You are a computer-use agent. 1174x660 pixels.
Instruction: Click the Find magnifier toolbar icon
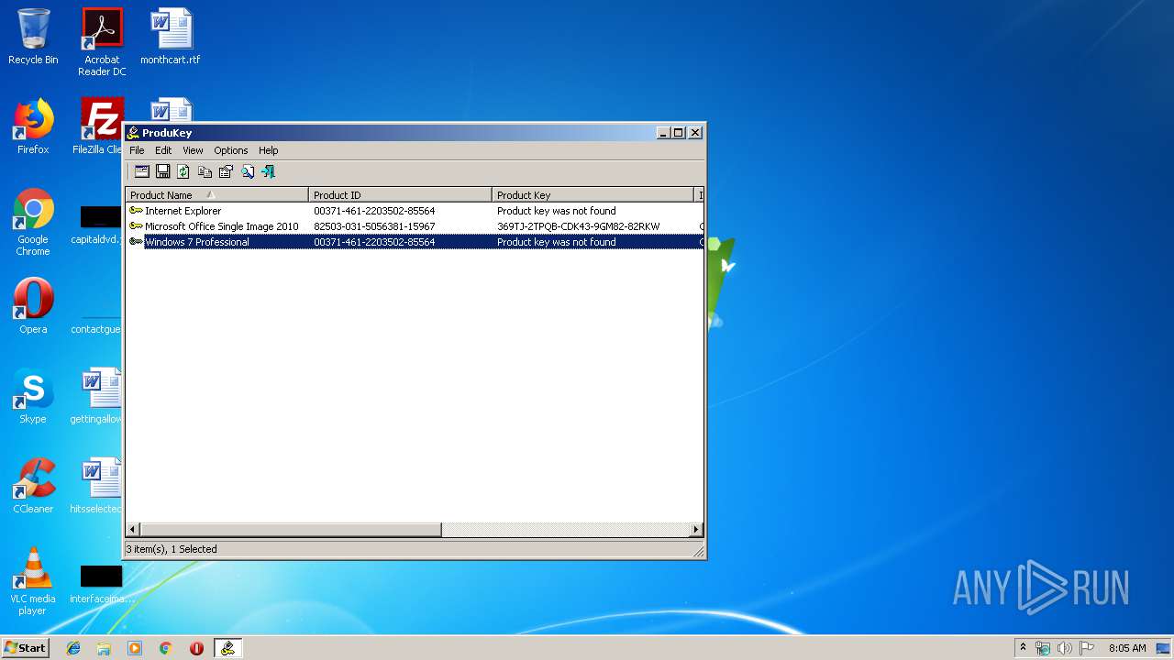(247, 171)
